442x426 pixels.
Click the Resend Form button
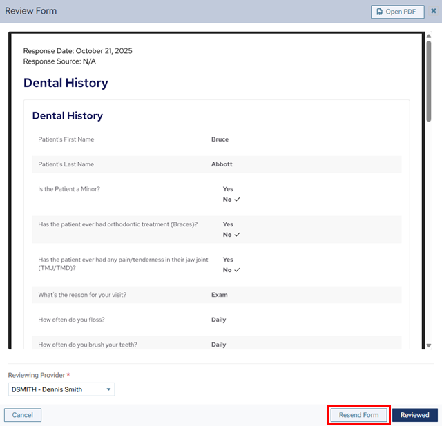point(358,415)
